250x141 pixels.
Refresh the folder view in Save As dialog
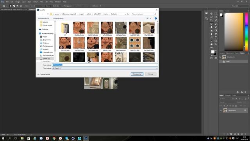(128, 14)
